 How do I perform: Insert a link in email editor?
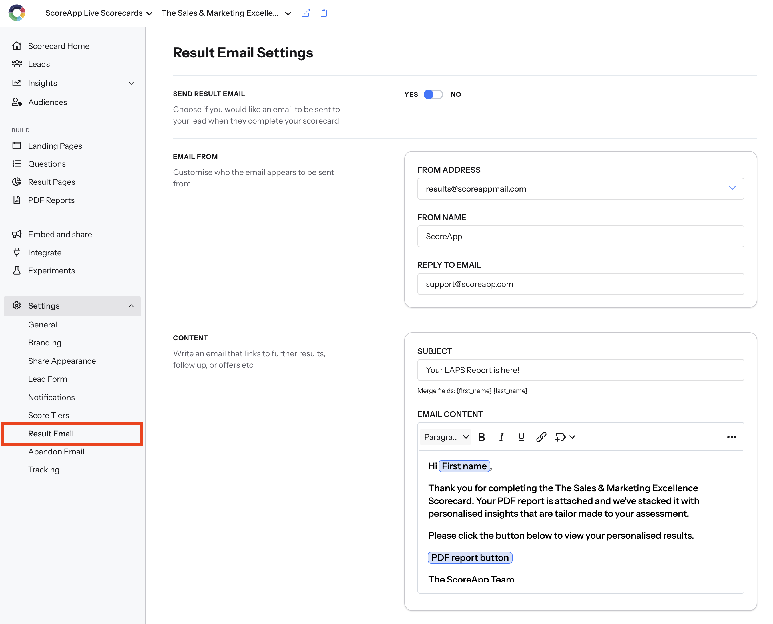point(541,437)
